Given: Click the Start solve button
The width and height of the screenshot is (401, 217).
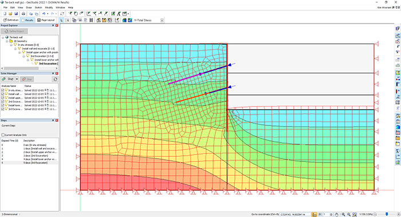Looking at the screenshot, I should click(8, 79).
